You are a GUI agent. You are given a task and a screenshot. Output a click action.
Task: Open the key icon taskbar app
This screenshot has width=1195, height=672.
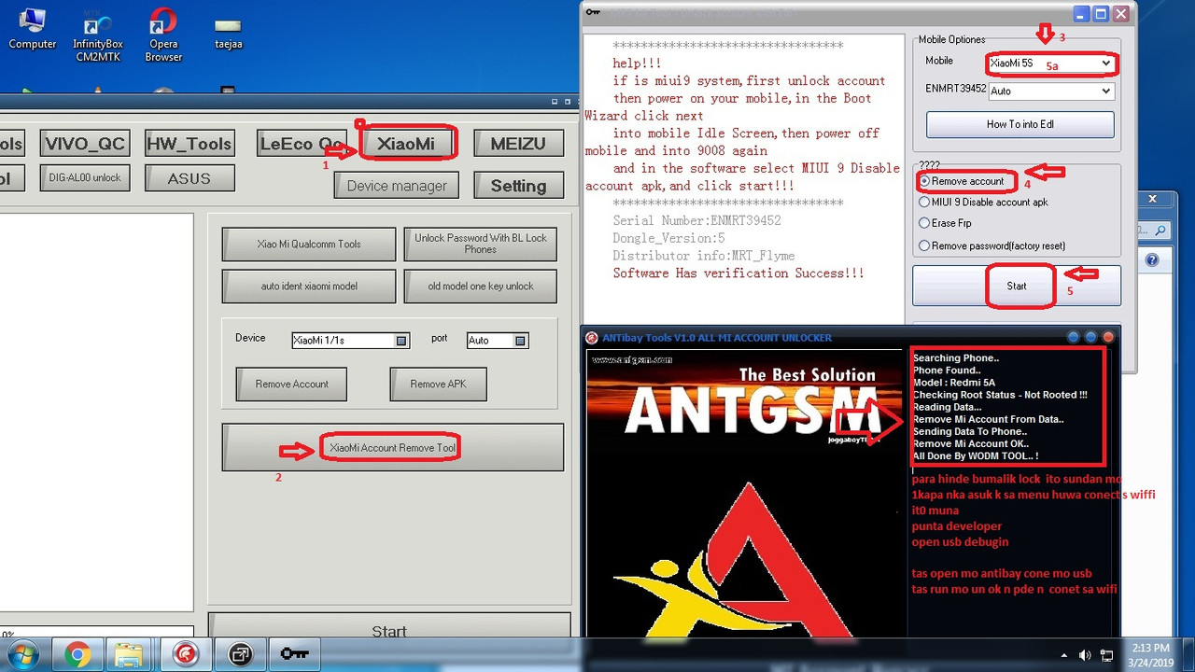coord(294,654)
